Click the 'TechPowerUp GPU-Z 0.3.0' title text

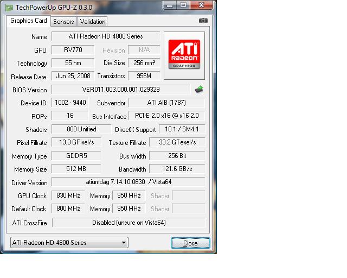(x=54, y=8)
